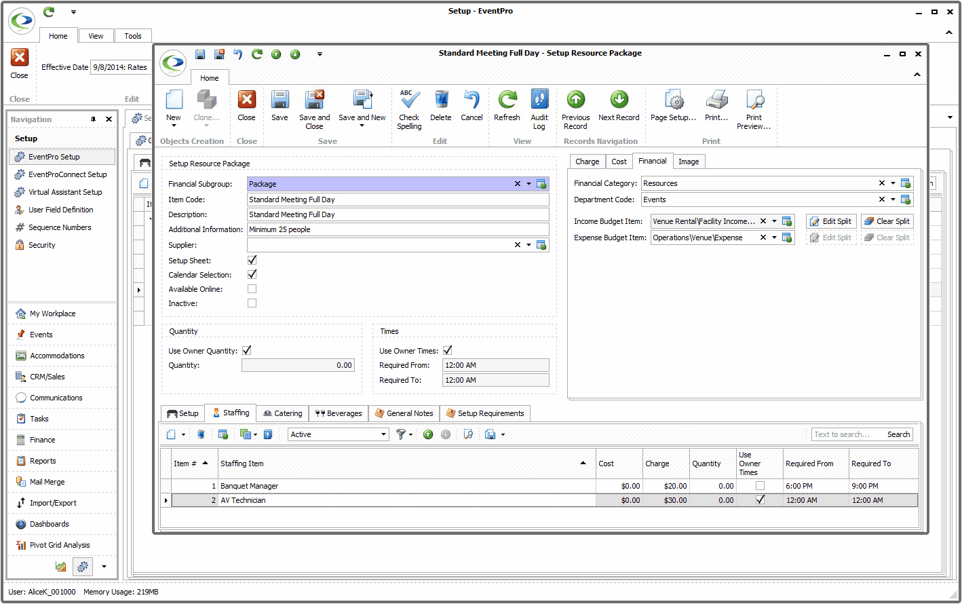The width and height of the screenshot is (962, 604).
Task: Collapse the package window ribbon chevron
Action: click(x=917, y=75)
